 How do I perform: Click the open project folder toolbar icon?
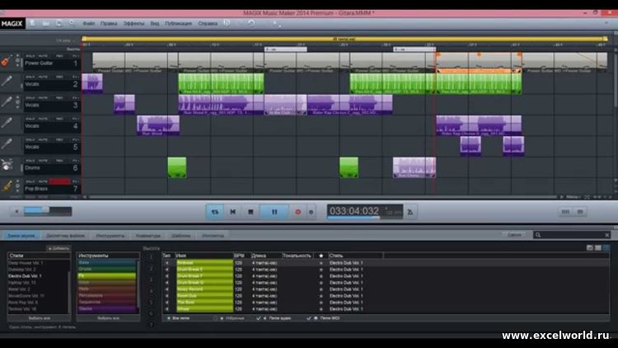pos(46,23)
